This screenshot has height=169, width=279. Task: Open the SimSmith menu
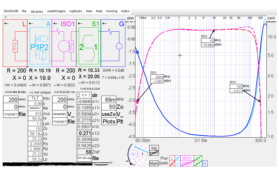[11, 11]
